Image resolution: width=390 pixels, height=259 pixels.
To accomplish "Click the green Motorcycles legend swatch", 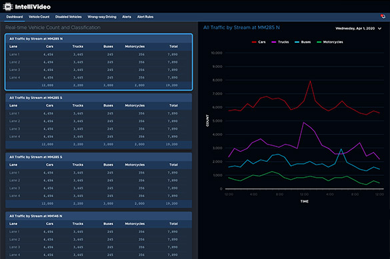I will click(319, 42).
